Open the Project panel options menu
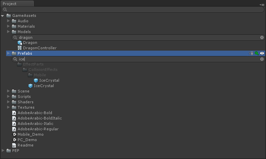Screen dimensions: 266x159 (x=262, y=5)
